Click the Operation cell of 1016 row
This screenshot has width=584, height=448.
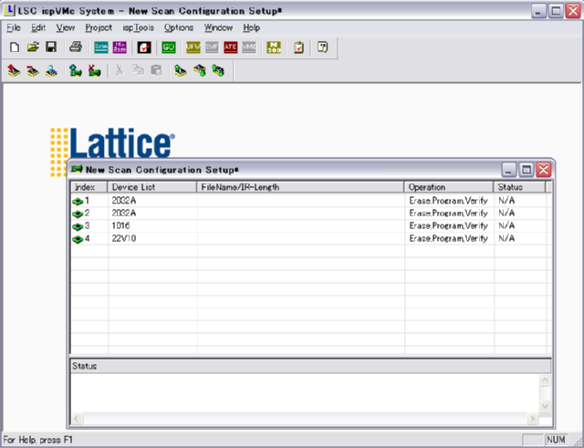pos(448,225)
